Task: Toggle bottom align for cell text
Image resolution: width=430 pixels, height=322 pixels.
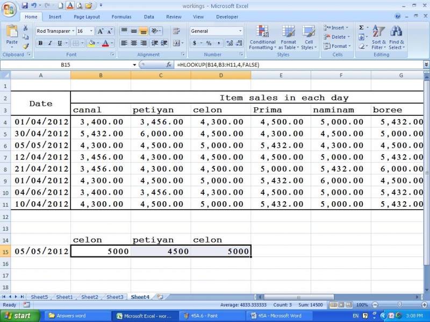Action: [144, 31]
